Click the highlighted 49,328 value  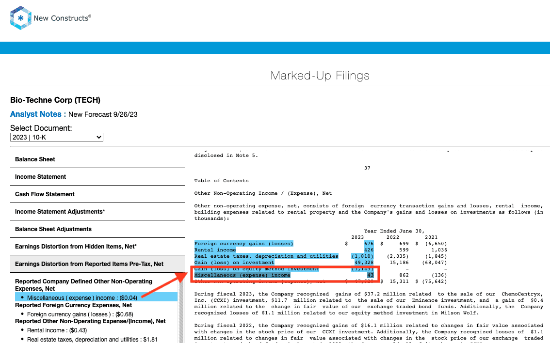(x=364, y=263)
